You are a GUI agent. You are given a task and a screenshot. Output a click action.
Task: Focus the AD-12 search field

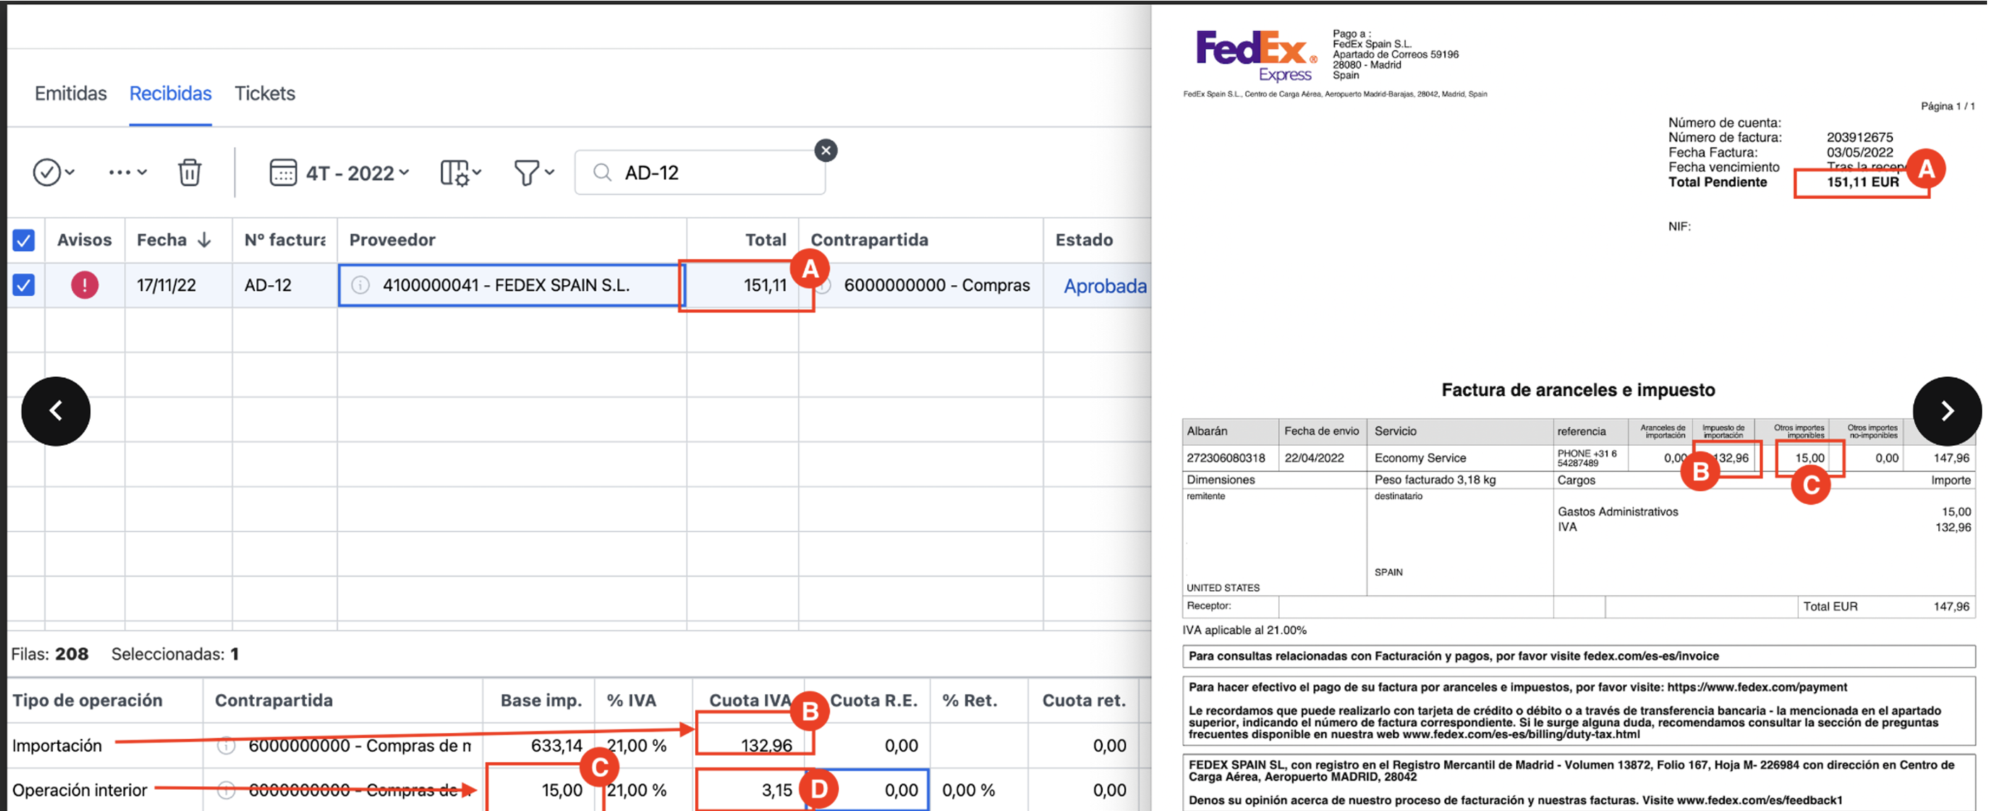click(700, 173)
